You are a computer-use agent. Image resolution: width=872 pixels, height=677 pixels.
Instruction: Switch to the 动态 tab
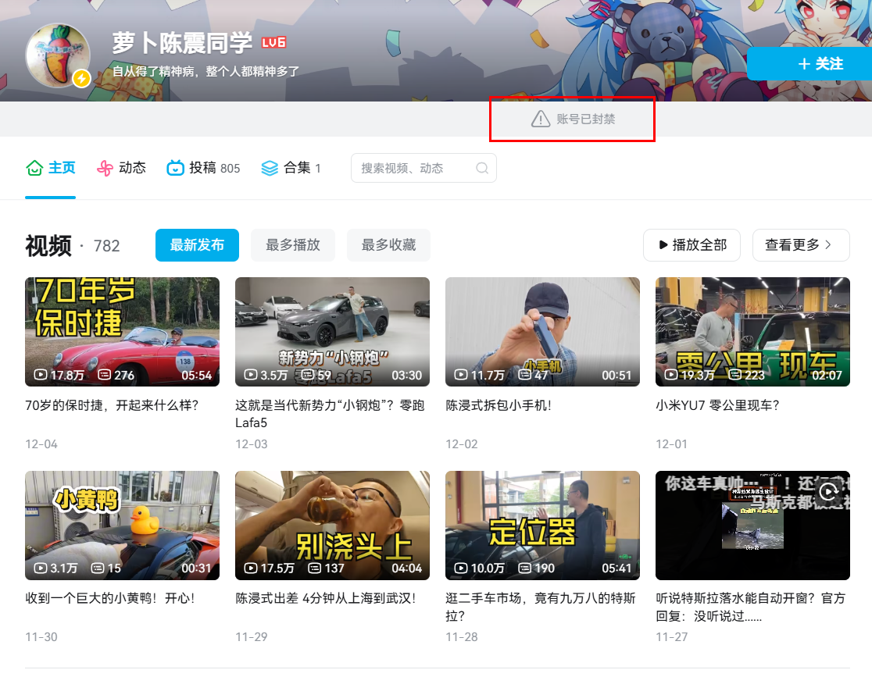click(x=132, y=168)
